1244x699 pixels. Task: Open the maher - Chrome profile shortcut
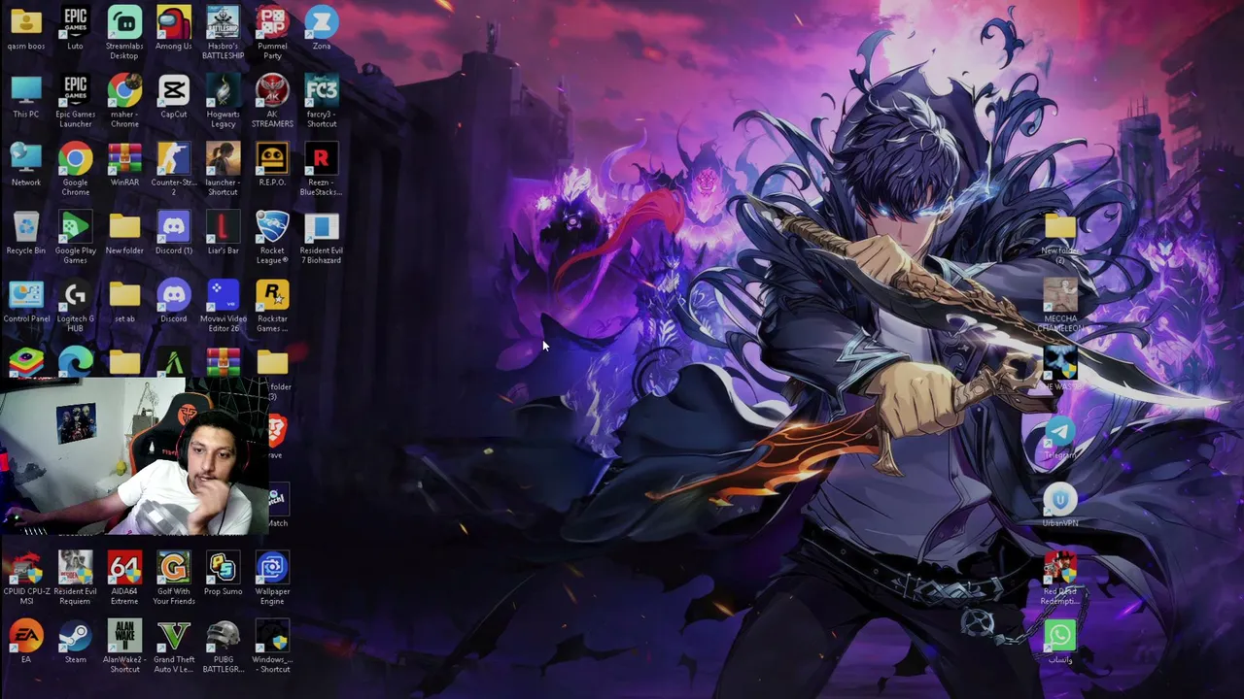point(124,101)
